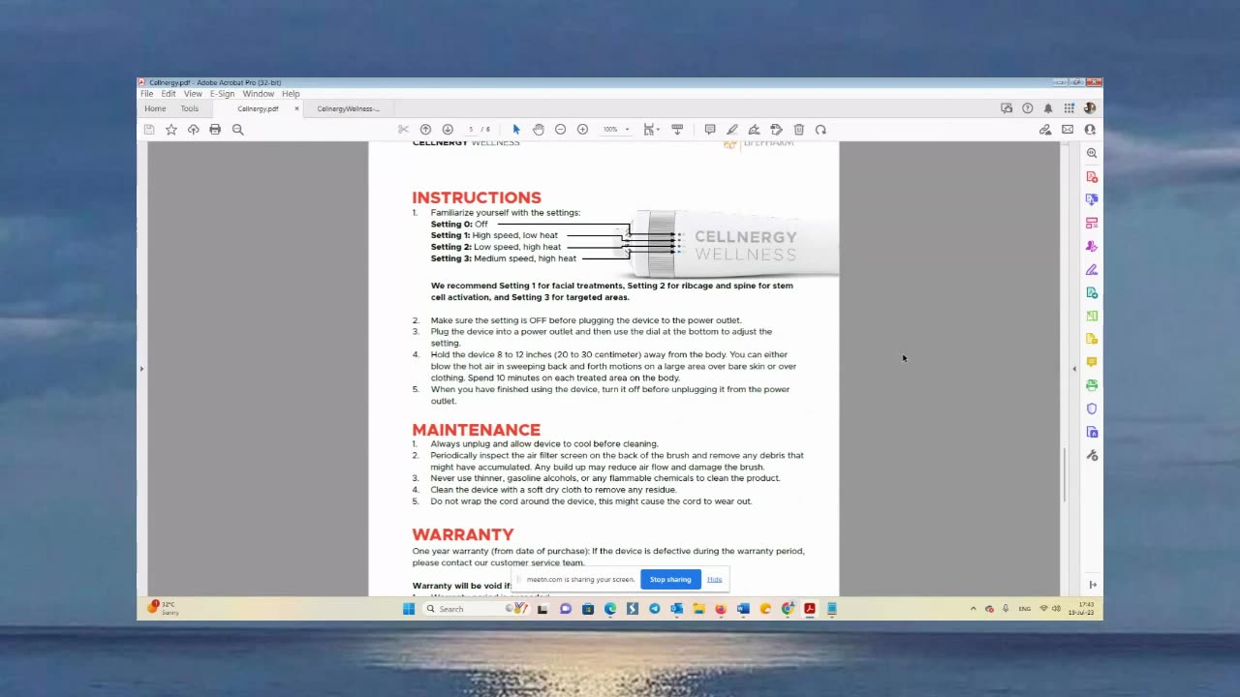This screenshot has width=1240, height=697.
Task: Click the share link icon
Action: [x=1045, y=130]
